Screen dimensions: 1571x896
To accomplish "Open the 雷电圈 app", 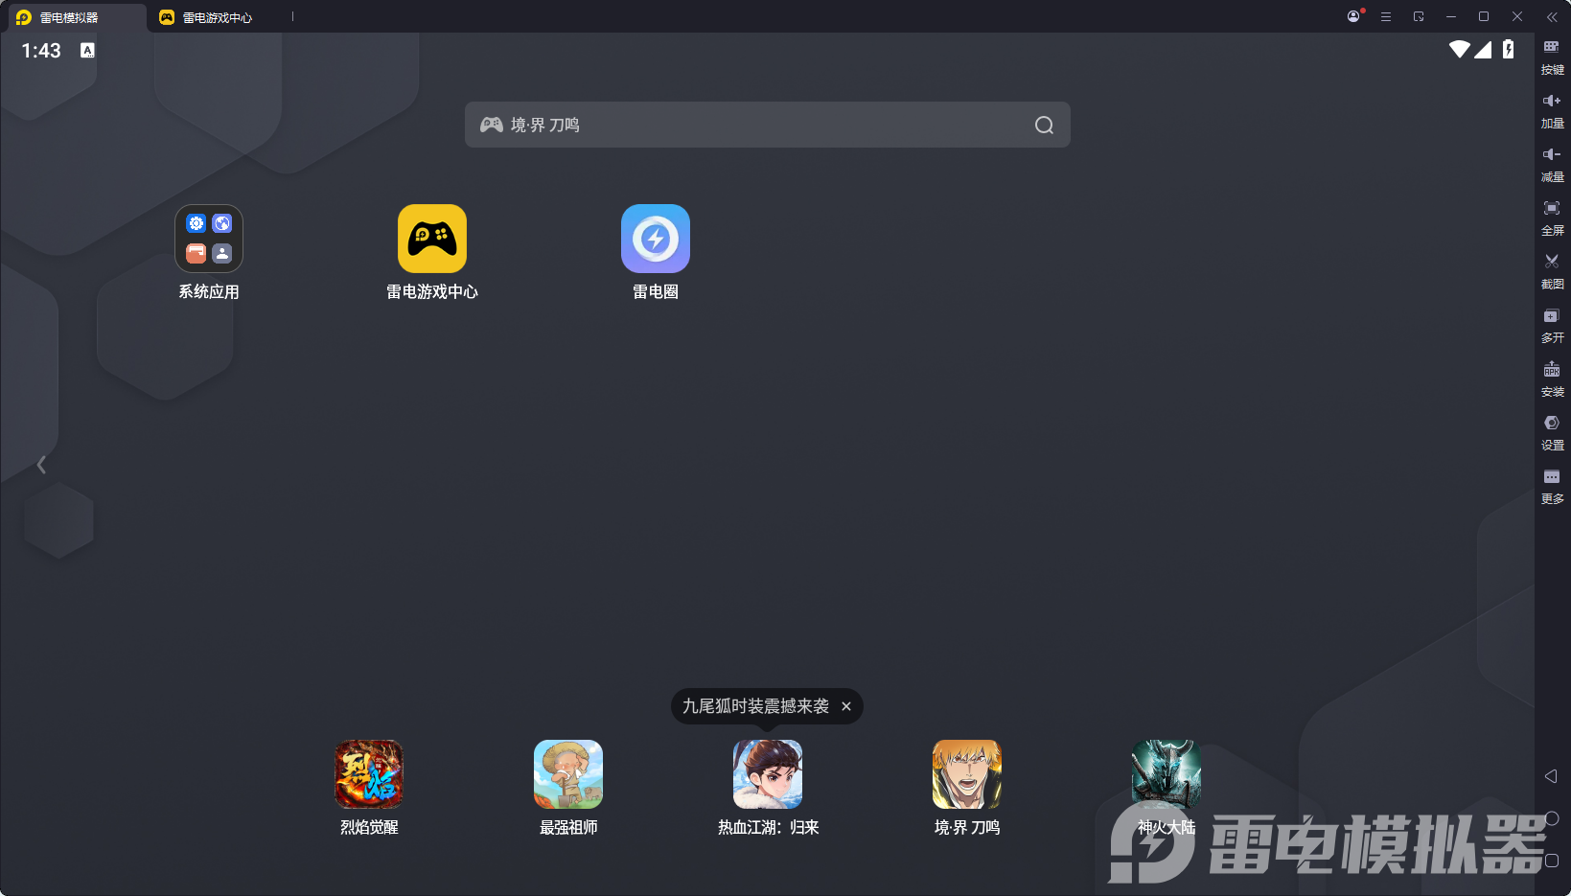I will [x=656, y=239].
